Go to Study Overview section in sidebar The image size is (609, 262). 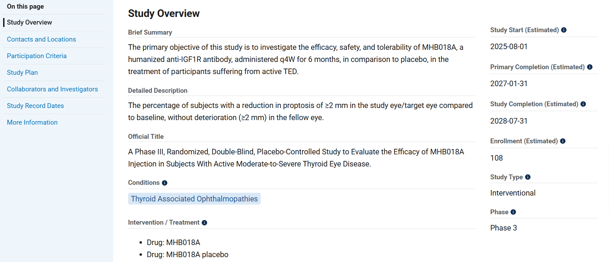(29, 22)
